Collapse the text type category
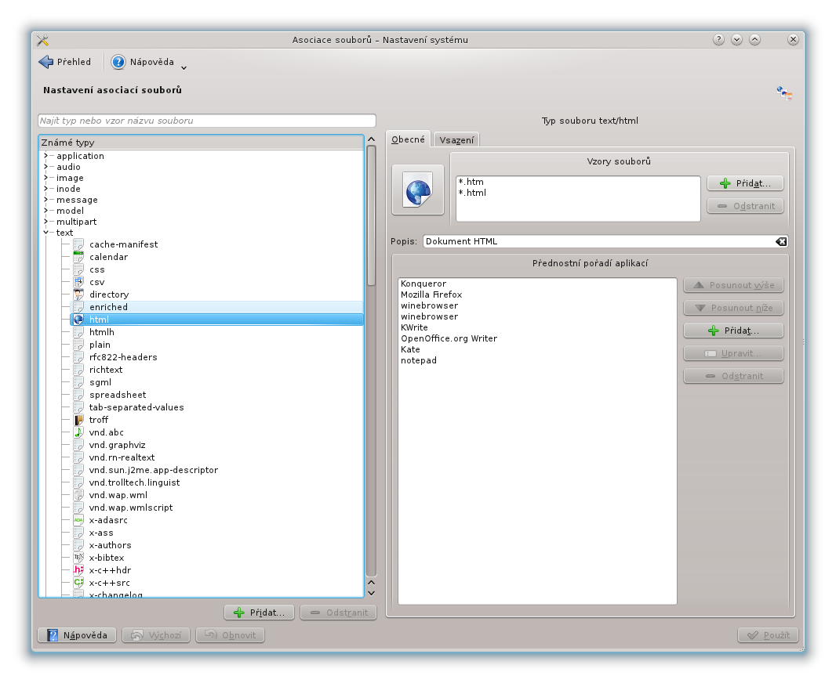 pos(46,233)
